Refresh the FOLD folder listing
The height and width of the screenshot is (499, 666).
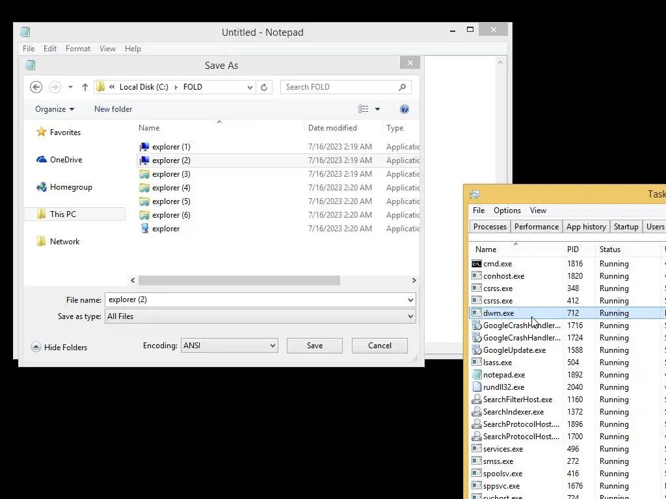(264, 87)
